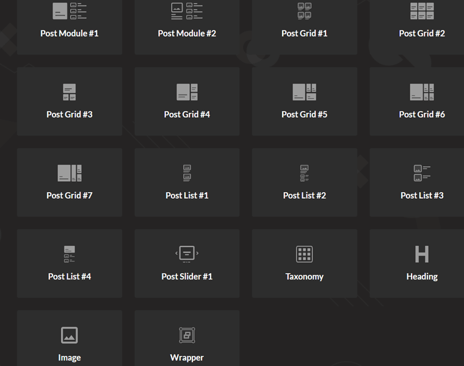Click the Post List #4 icon
Image resolution: width=464 pixels, height=366 pixels.
click(x=69, y=254)
